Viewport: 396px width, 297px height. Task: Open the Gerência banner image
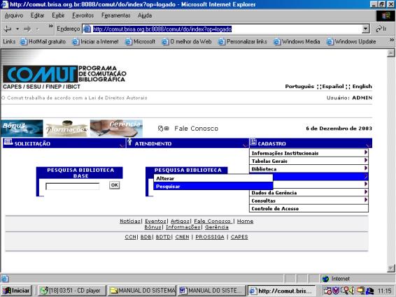(x=116, y=128)
